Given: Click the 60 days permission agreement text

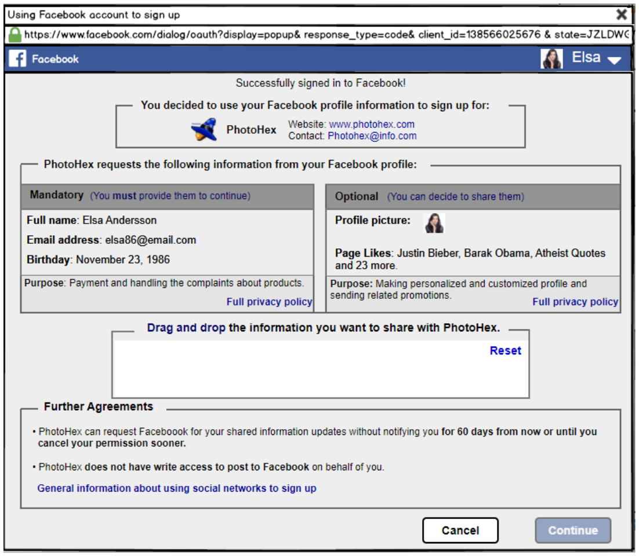Looking at the screenshot, I should pyautogui.click(x=317, y=437).
